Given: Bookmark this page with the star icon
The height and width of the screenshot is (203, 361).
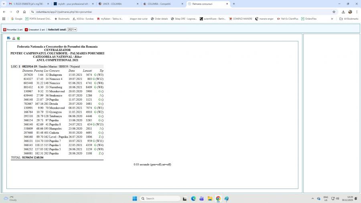Looking at the screenshot, I should pos(333,12).
